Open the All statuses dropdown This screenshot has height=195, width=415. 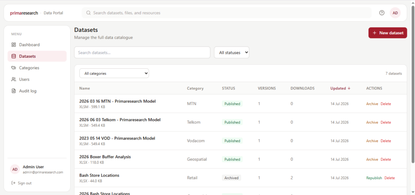(231, 53)
